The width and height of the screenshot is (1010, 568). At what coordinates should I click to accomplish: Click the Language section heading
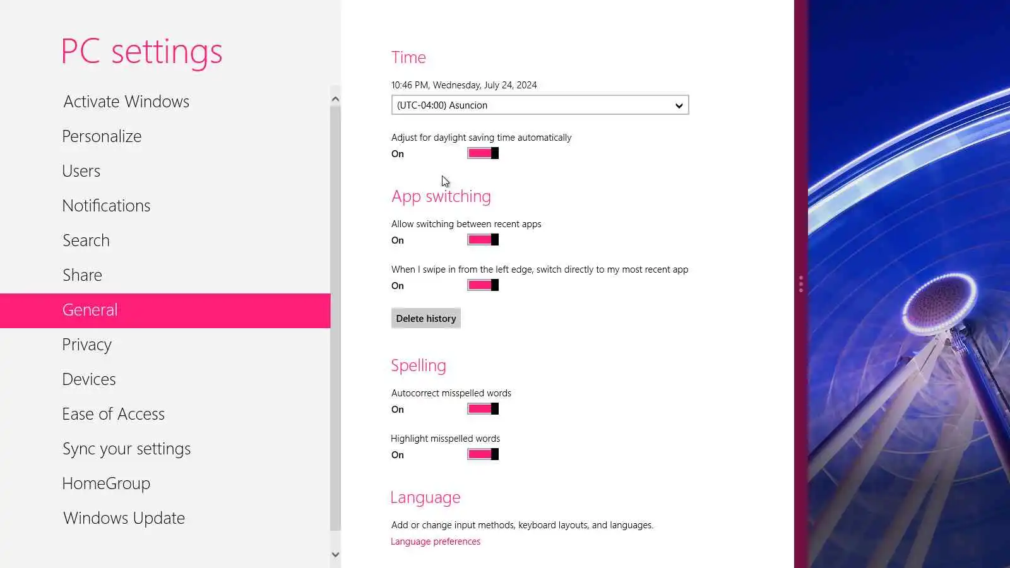pos(425,497)
